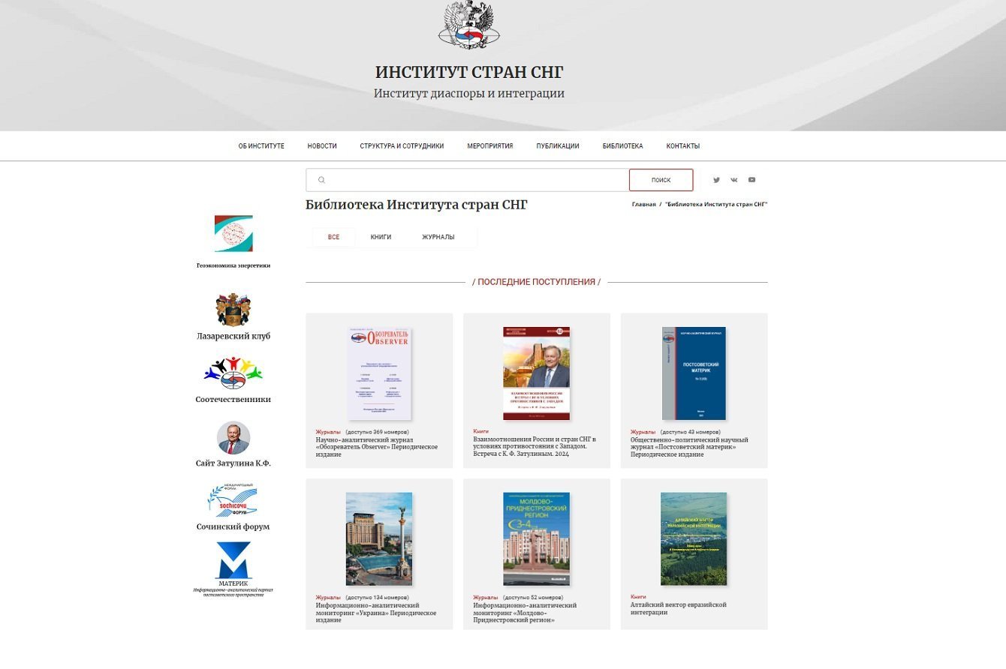Click Книги label above Взаимоотношения России title
Image resolution: width=1006 pixels, height=669 pixels.
point(481,432)
